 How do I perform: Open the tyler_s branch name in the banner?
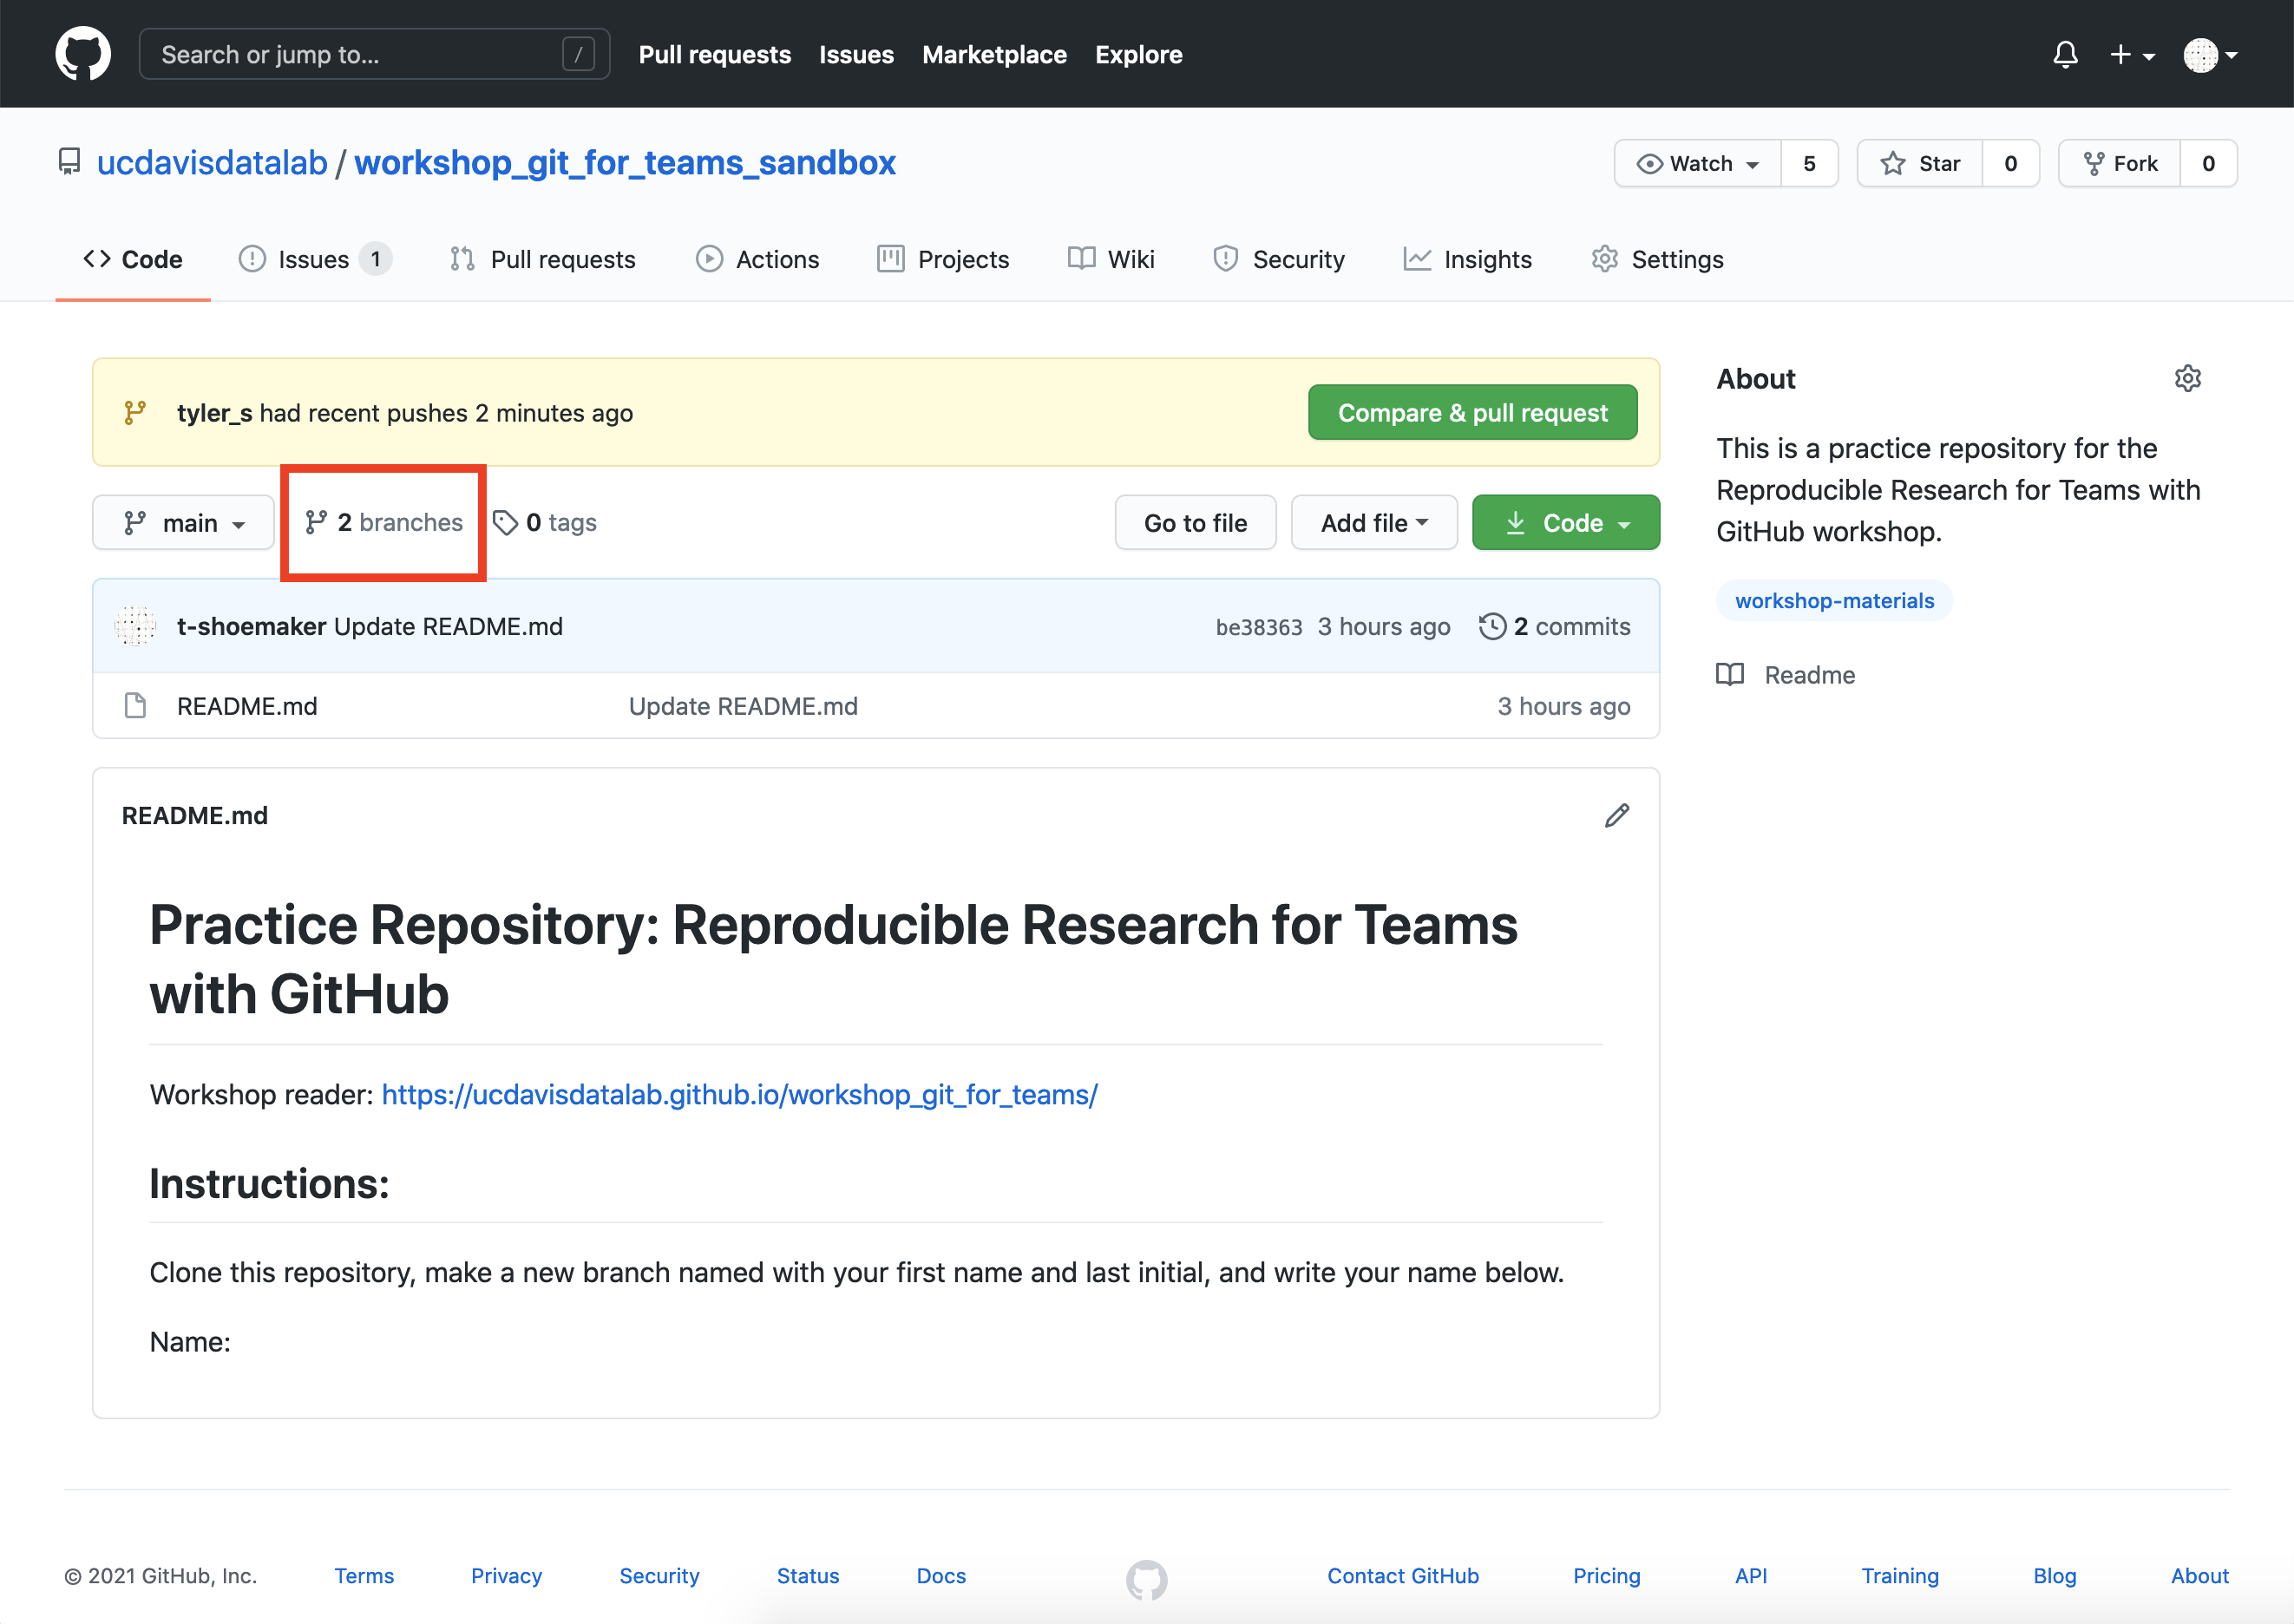[x=214, y=413]
